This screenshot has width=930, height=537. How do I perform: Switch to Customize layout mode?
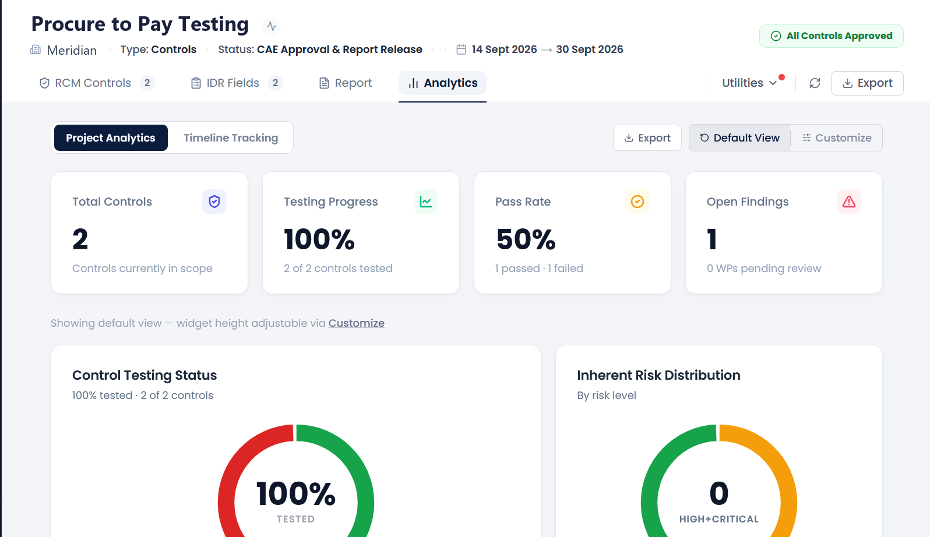(x=837, y=138)
